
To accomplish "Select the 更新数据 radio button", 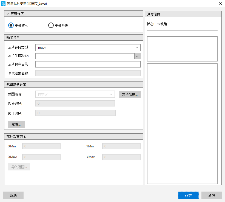I will click(x=51, y=26).
